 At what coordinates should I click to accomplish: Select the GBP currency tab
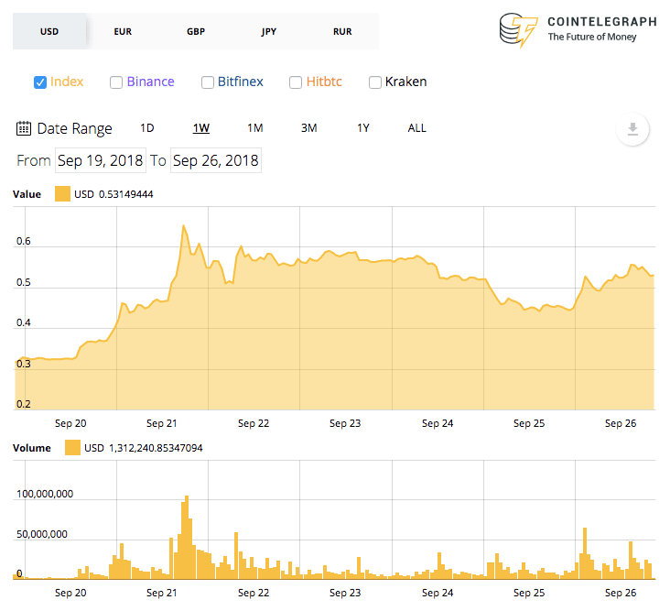click(x=196, y=31)
